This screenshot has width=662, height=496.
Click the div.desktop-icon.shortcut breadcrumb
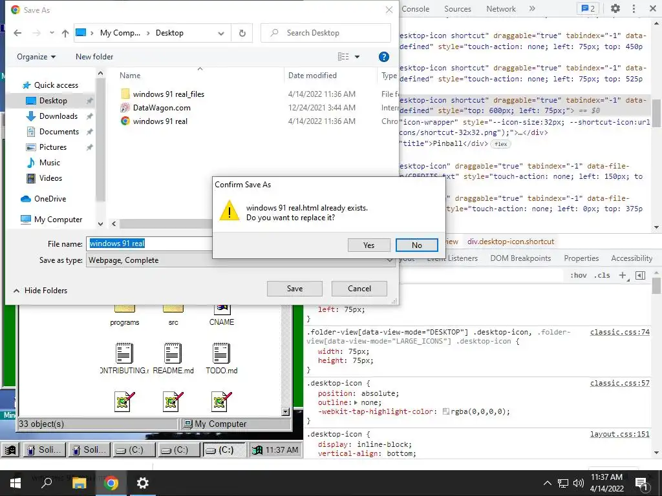511,242
